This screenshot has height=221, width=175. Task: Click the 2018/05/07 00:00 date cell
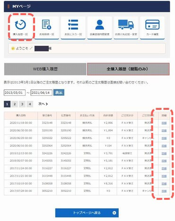click(21, 161)
